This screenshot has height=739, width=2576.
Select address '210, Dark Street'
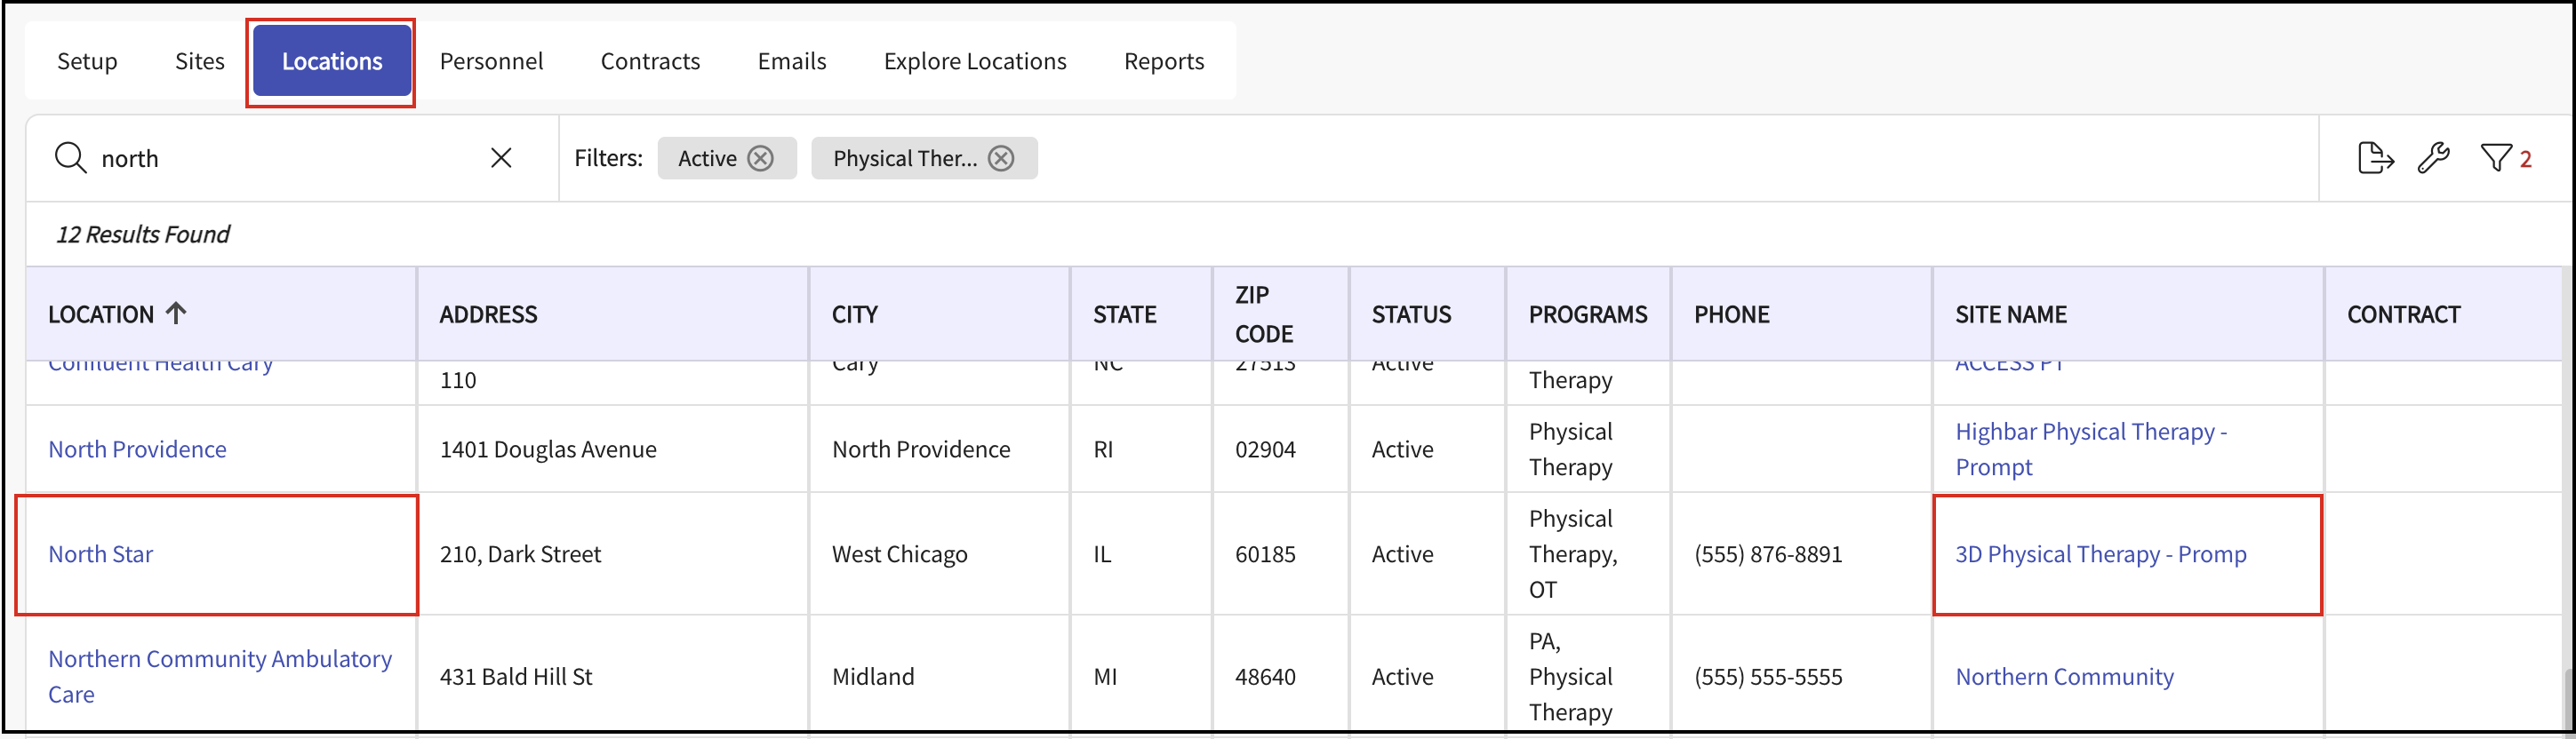click(520, 554)
